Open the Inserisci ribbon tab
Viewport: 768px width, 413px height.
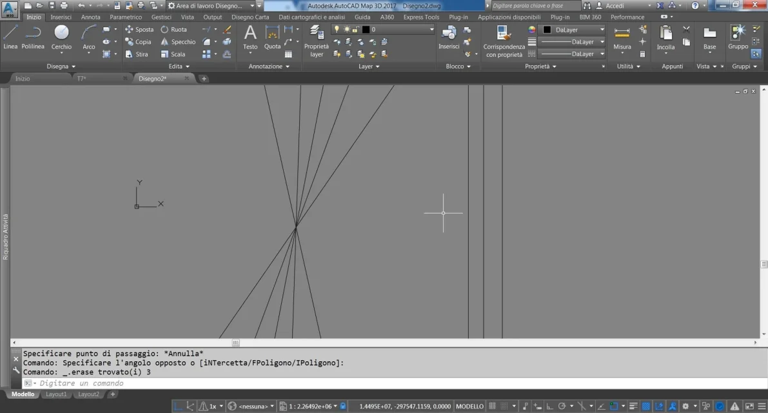tap(61, 17)
